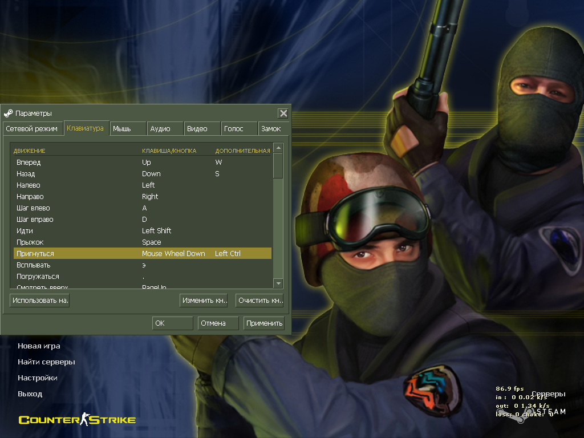Click the scroll down arrow in key list
This screenshot has height=438, width=584.
[278, 283]
